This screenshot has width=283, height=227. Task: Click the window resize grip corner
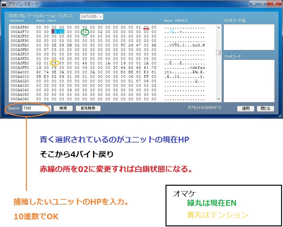coord(280,116)
